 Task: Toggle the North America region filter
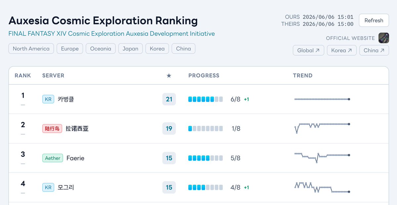click(x=31, y=49)
